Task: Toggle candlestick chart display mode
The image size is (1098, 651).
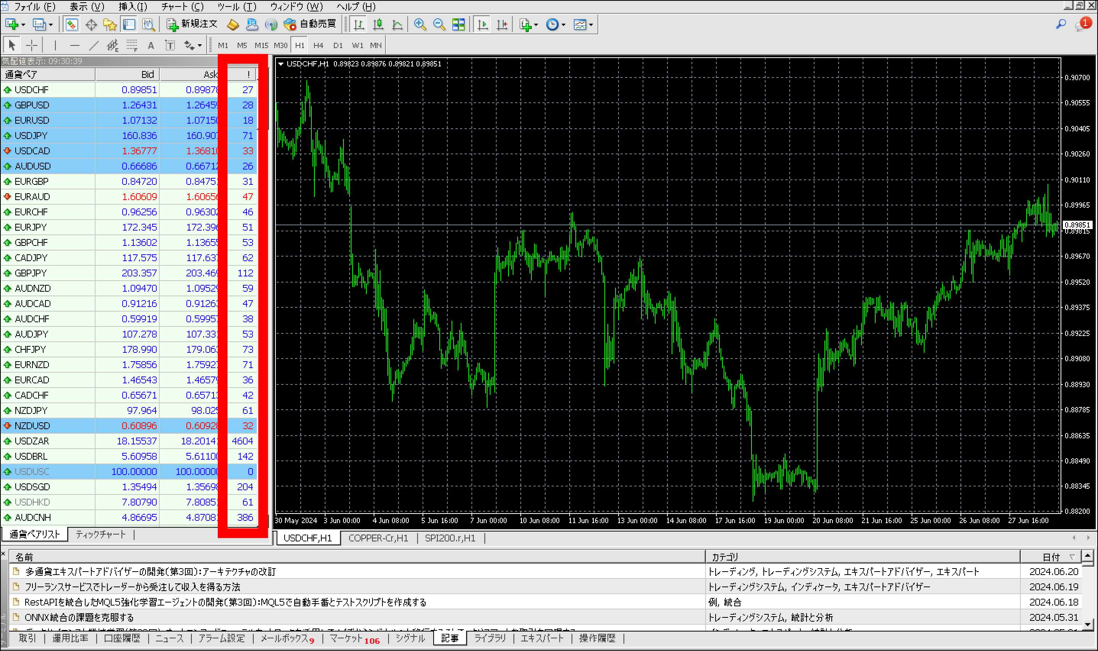Action: [x=377, y=24]
